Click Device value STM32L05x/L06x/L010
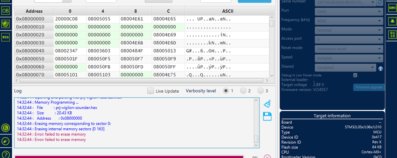 (363, 127)
